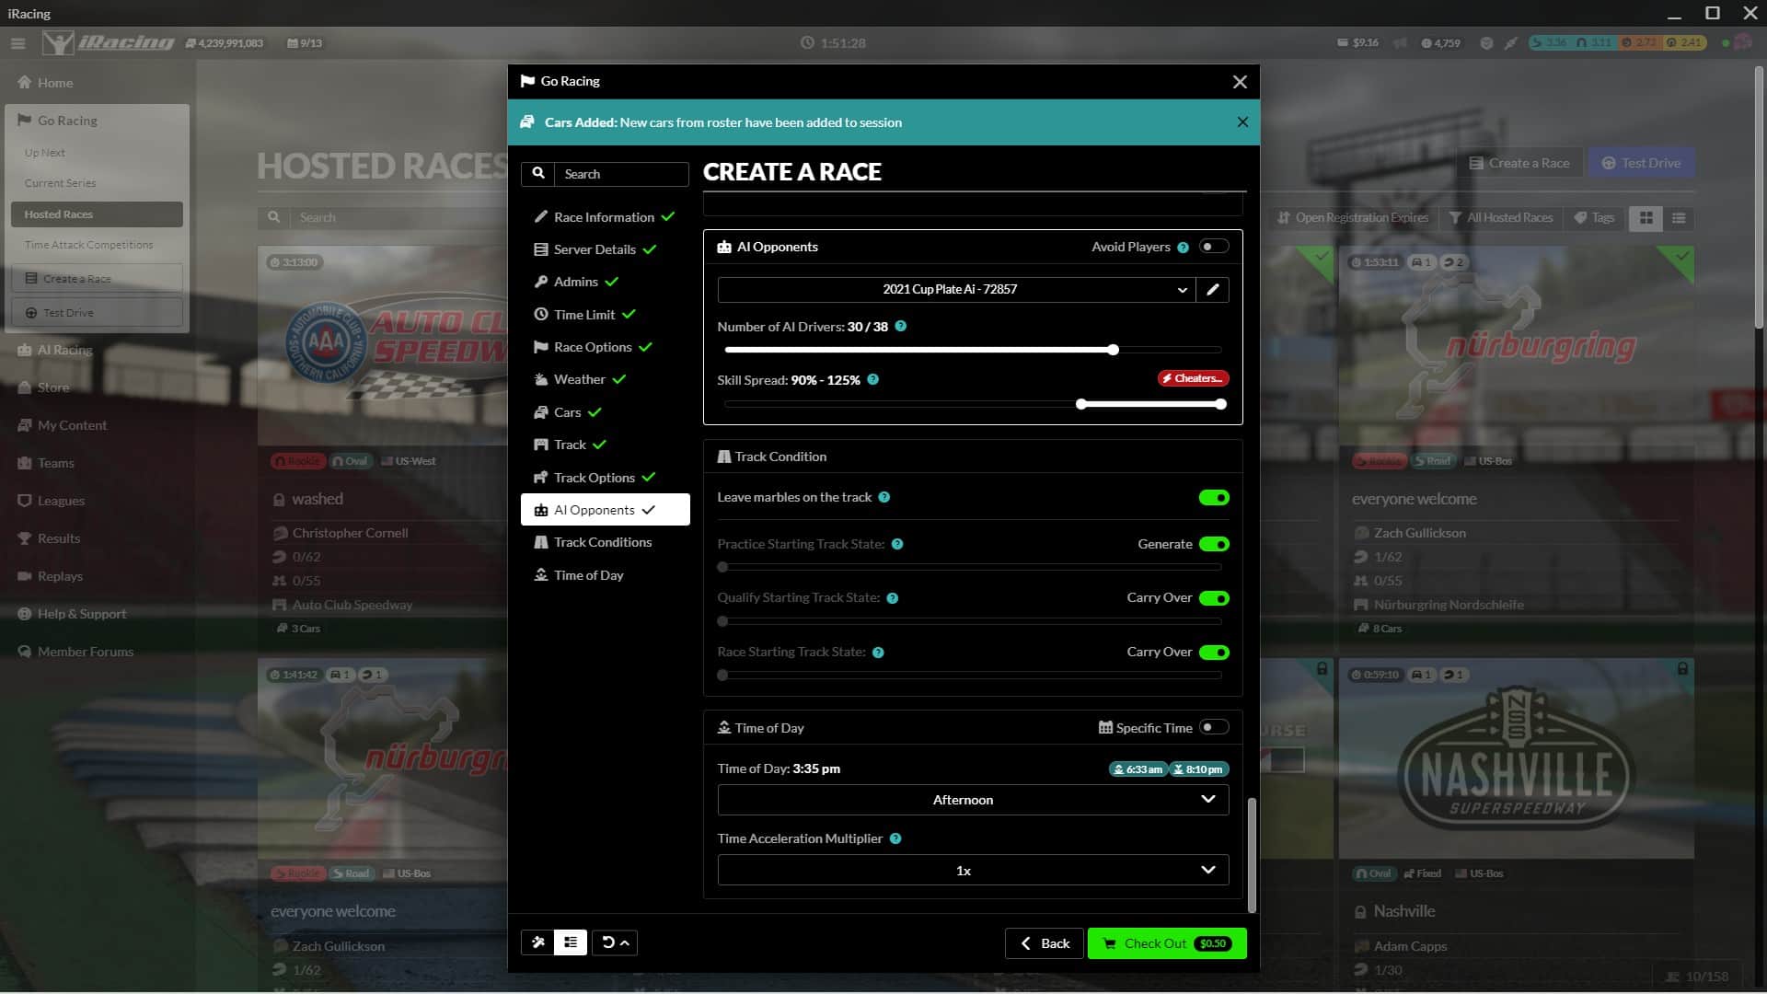Viewport: 1767px width, 994px height.
Task: Open the Weather settings section
Action: tap(580, 379)
